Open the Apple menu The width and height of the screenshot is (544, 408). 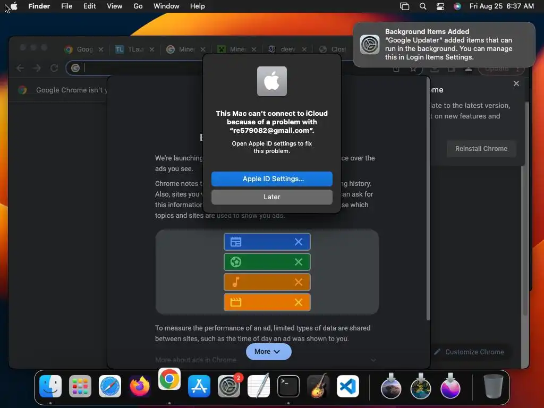(x=14, y=6)
